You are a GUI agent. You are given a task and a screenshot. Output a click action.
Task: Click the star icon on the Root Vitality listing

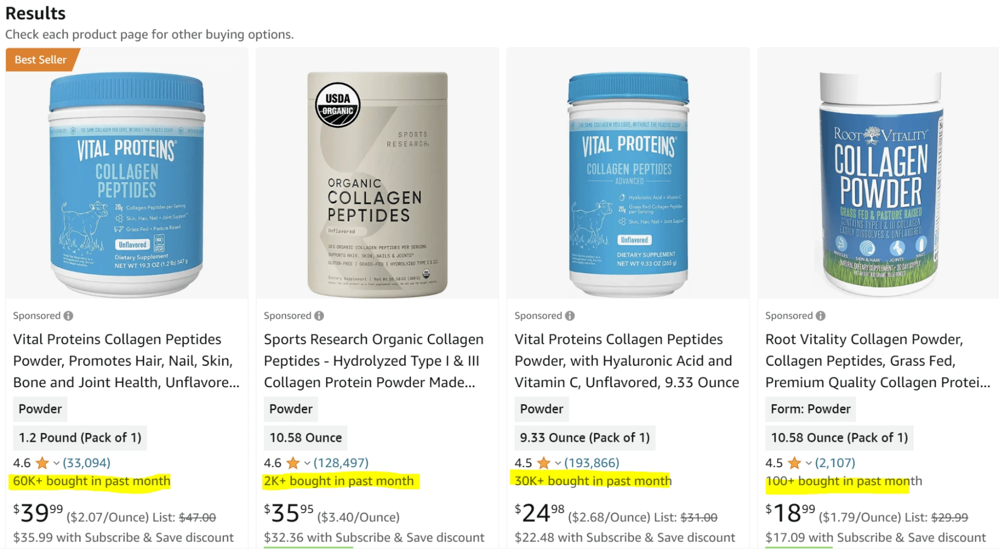click(x=795, y=463)
